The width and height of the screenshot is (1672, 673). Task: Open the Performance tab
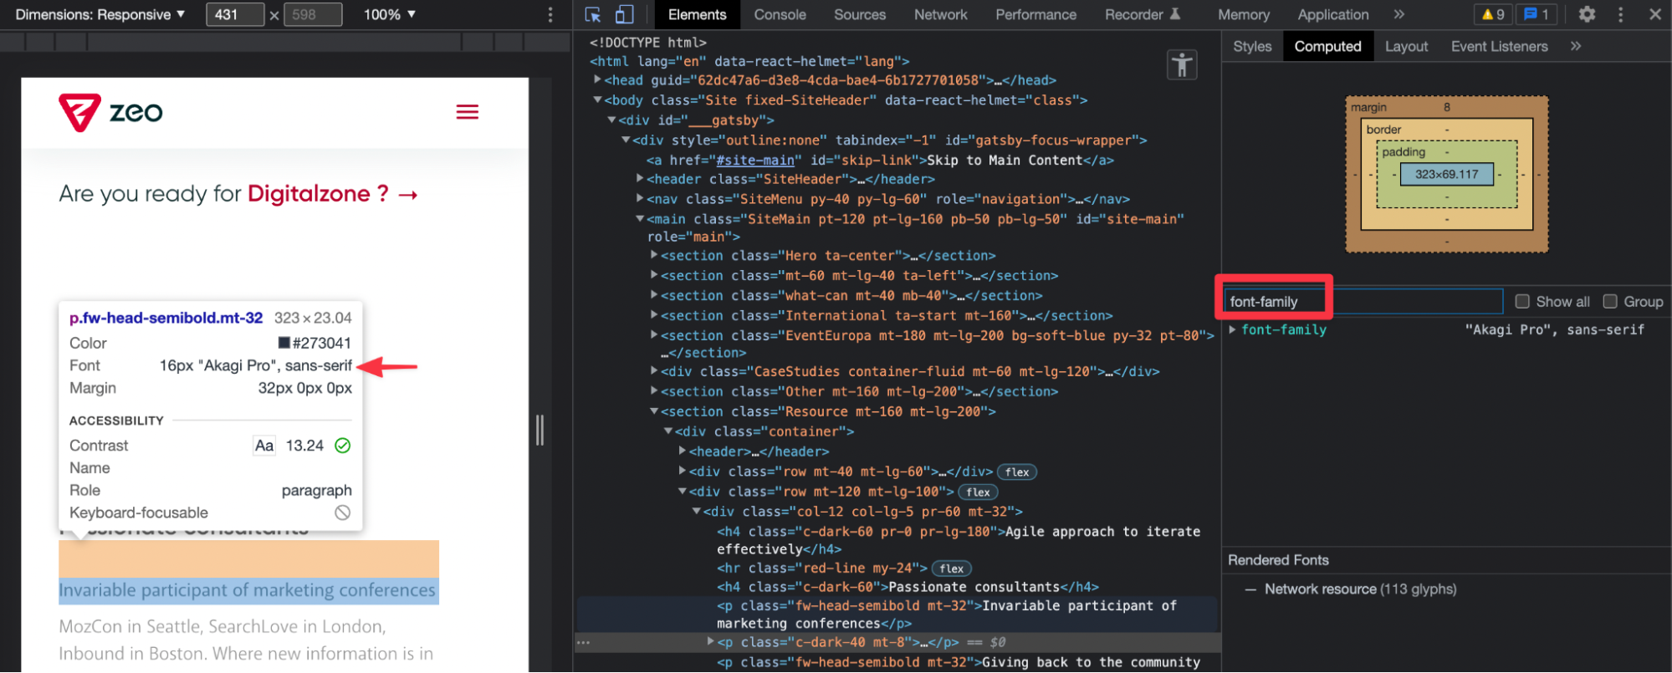coord(1035,14)
